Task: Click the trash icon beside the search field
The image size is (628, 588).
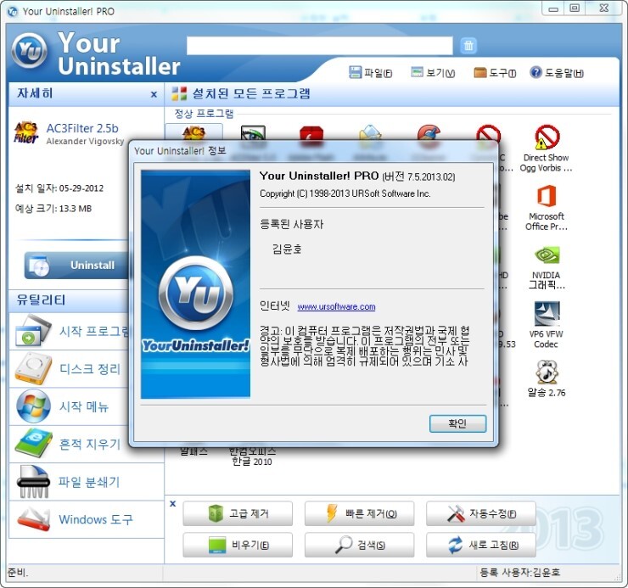Action: 468,46
